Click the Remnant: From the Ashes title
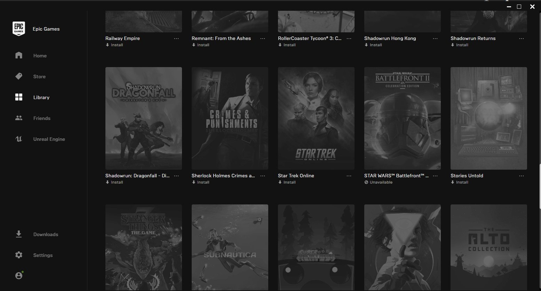Viewport: 541px width, 291px height. 221,38
